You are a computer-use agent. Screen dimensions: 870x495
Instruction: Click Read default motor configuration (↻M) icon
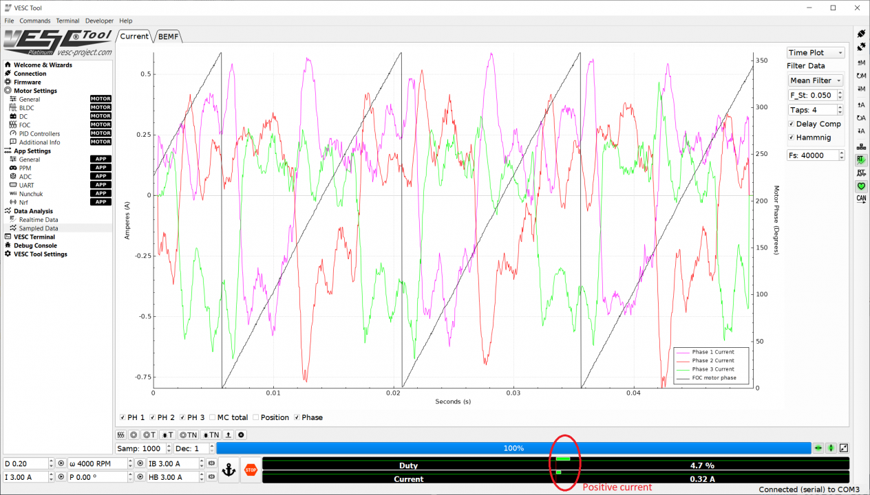coord(861,76)
